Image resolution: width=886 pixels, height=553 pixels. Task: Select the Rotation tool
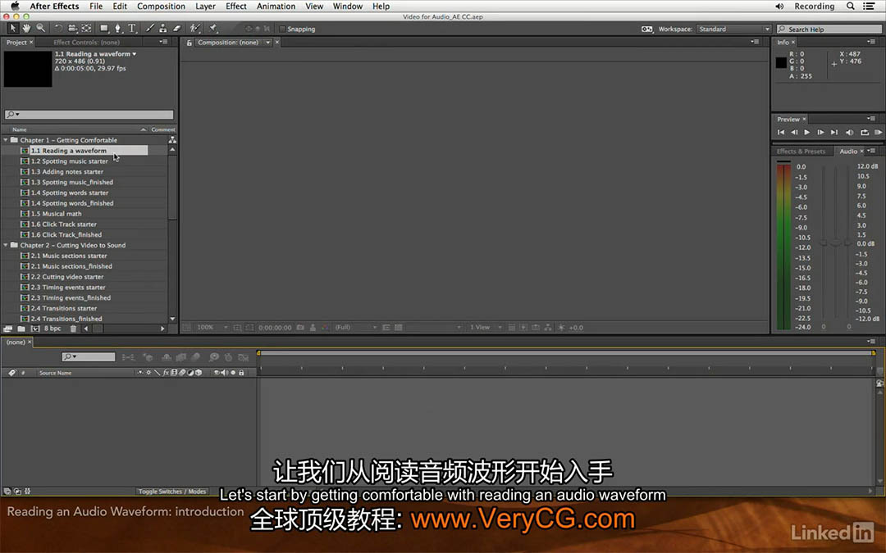(x=58, y=28)
